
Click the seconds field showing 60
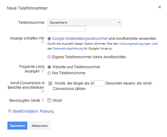pyautogui.click(x=97, y=83)
